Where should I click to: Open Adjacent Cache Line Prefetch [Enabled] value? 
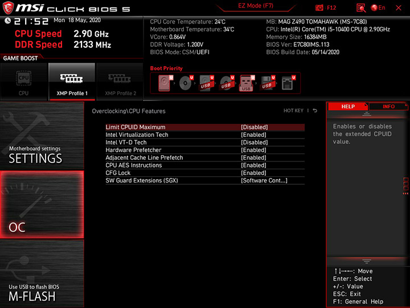coord(253,157)
